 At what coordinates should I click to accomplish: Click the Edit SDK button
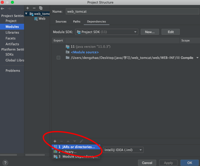(x=171, y=32)
